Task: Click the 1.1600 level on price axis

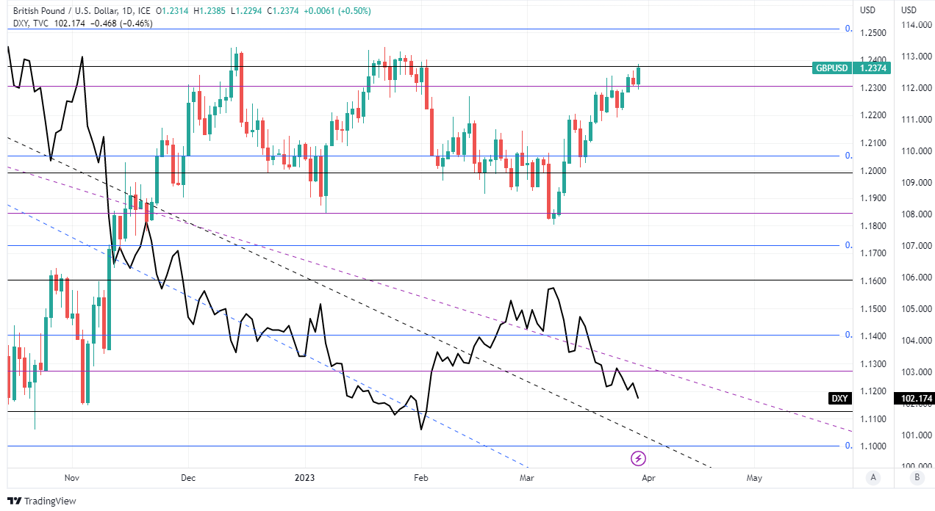Action: click(872, 281)
